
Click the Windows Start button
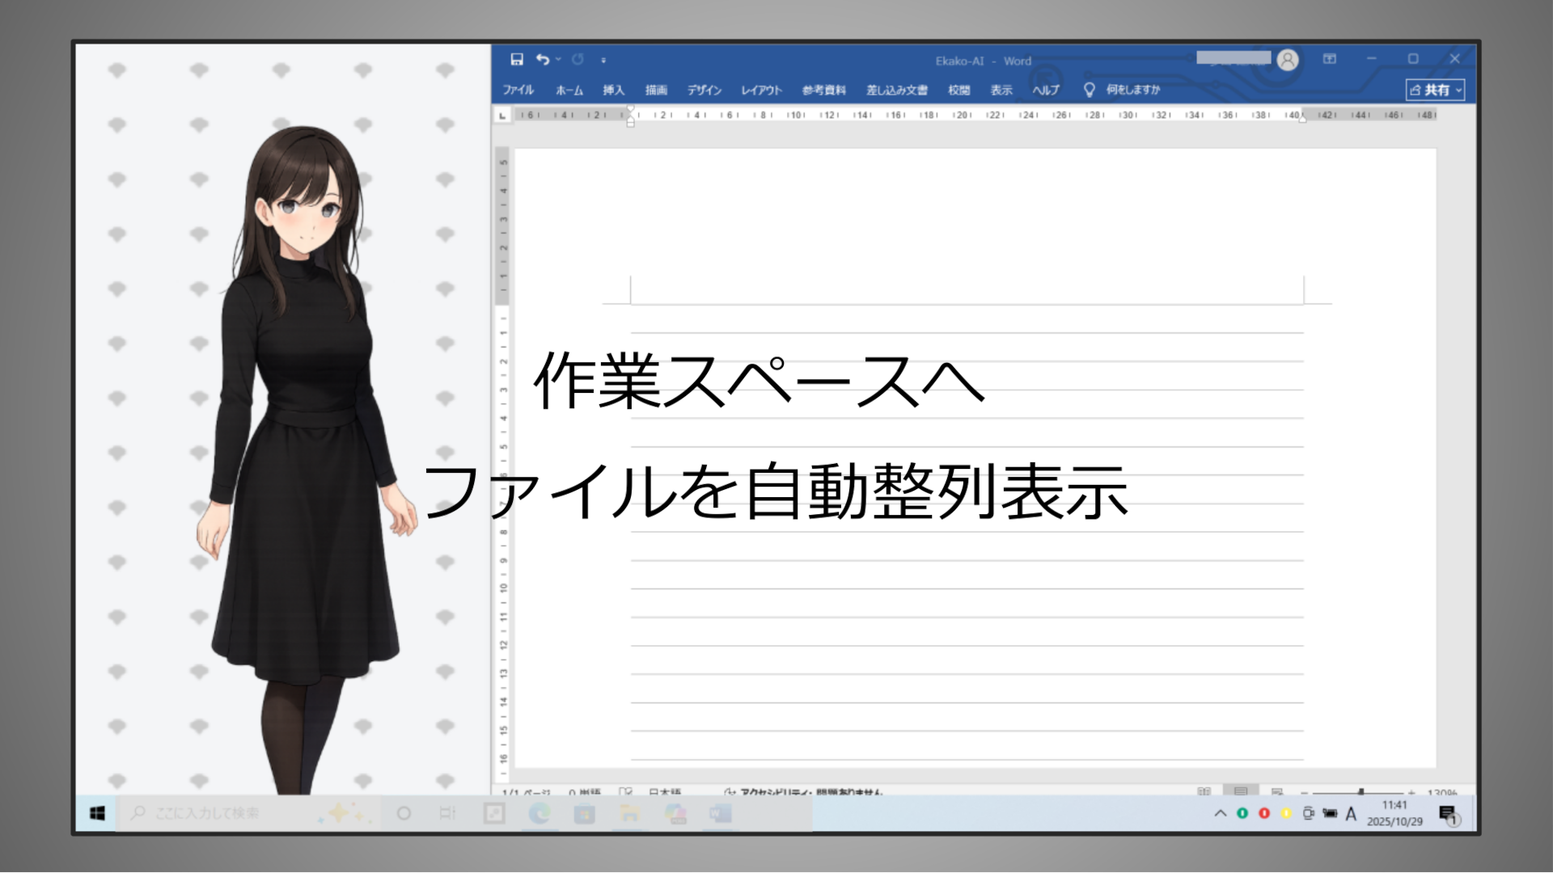[x=97, y=813]
